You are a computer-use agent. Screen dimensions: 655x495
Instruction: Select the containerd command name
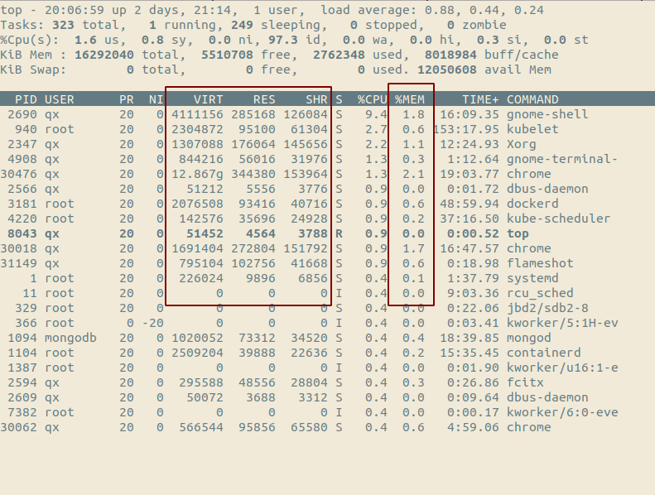coord(544,353)
